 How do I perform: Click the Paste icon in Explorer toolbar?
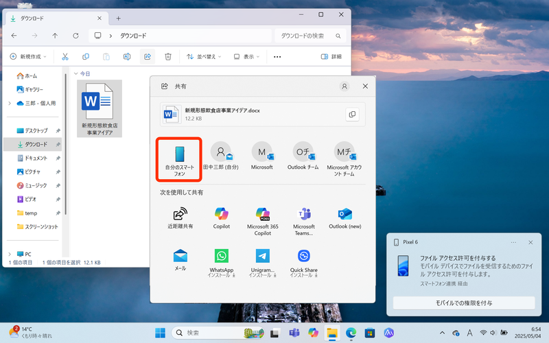[106, 57]
